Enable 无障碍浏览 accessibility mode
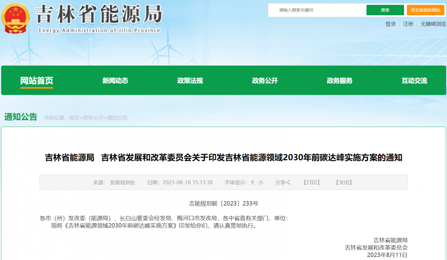This screenshot has height=260, width=447. point(433,24)
